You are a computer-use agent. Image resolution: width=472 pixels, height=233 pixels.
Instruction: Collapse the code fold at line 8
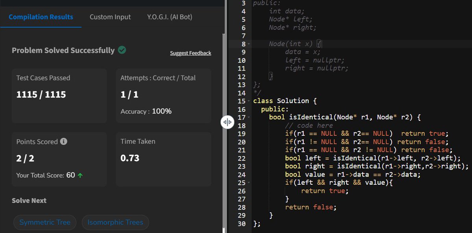(249, 44)
